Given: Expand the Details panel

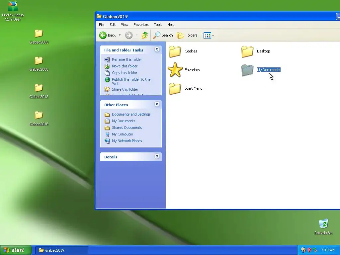Looking at the screenshot, I should (157, 156).
